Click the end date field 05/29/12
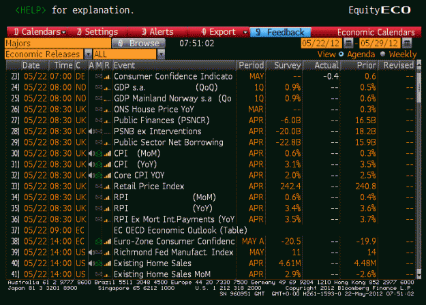Image resolution: width=426 pixels, height=305 pixels. (x=380, y=43)
